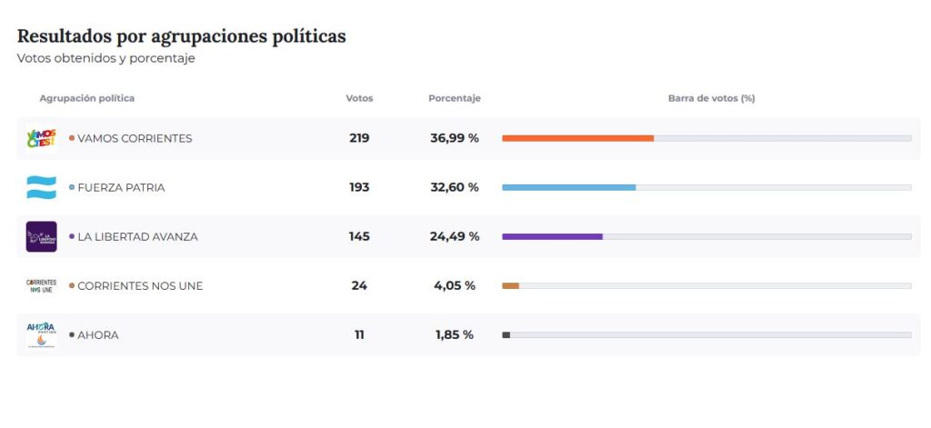This screenshot has width=931, height=428.
Task: Click the Ahora vote bar
Action: point(506,334)
